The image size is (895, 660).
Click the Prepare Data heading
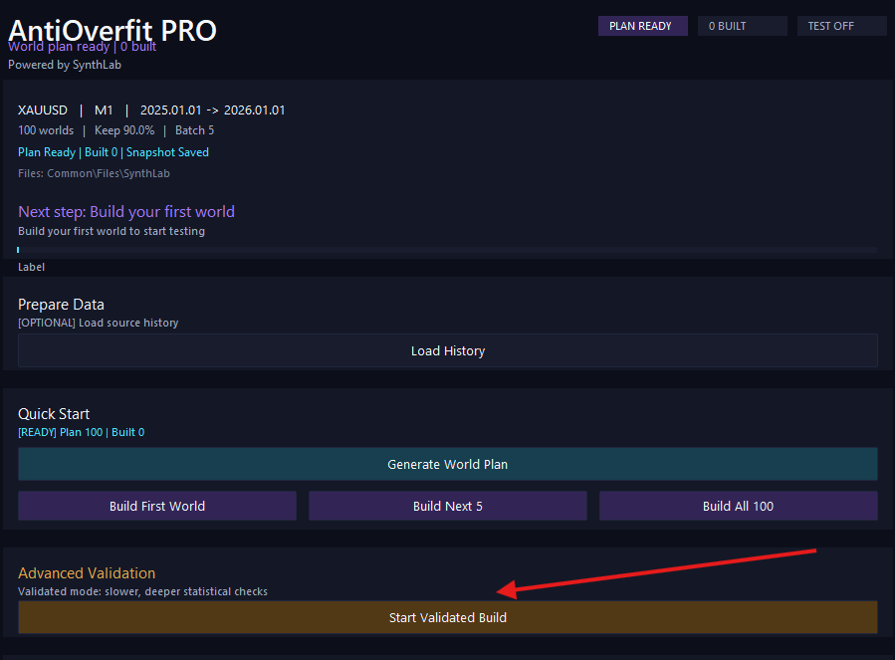click(x=61, y=305)
